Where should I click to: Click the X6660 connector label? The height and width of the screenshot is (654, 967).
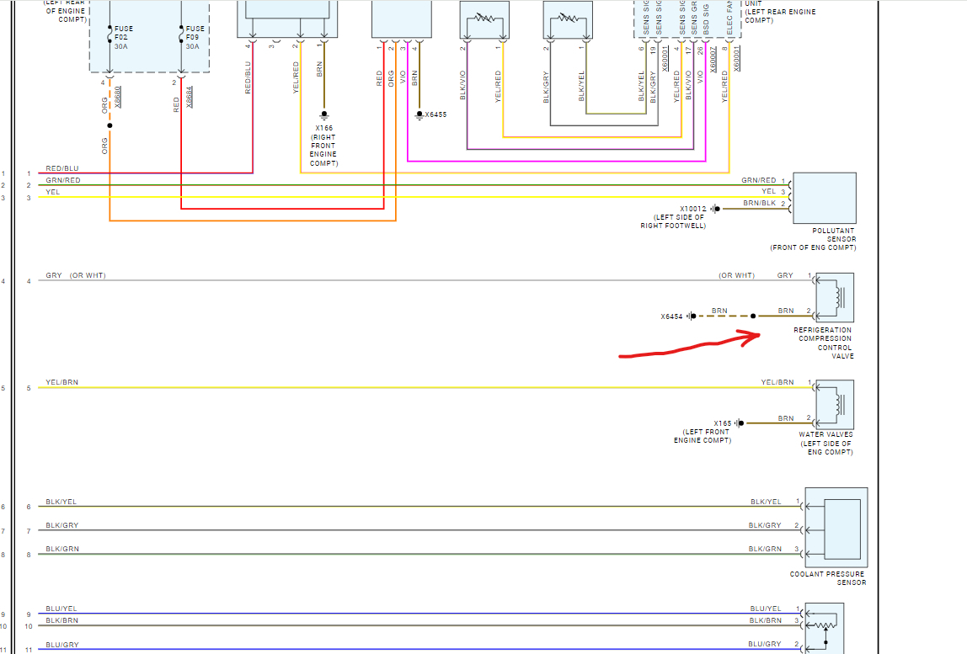(x=117, y=94)
